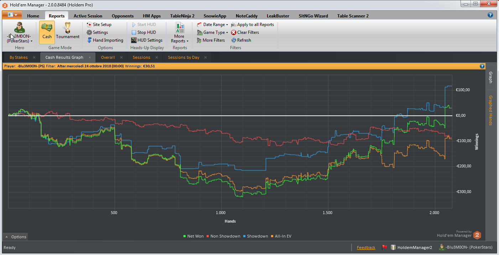The image size is (499, 255).
Task: Toggle the Showdown legend series
Action: coord(255,236)
